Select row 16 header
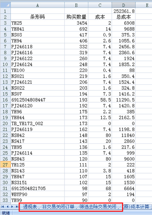 pyautogui.click(x=5, y=100)
